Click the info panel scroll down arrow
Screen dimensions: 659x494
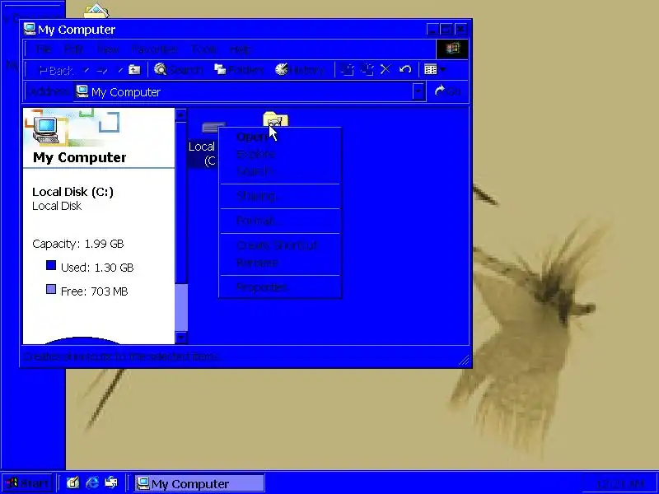tap(181, 338)
